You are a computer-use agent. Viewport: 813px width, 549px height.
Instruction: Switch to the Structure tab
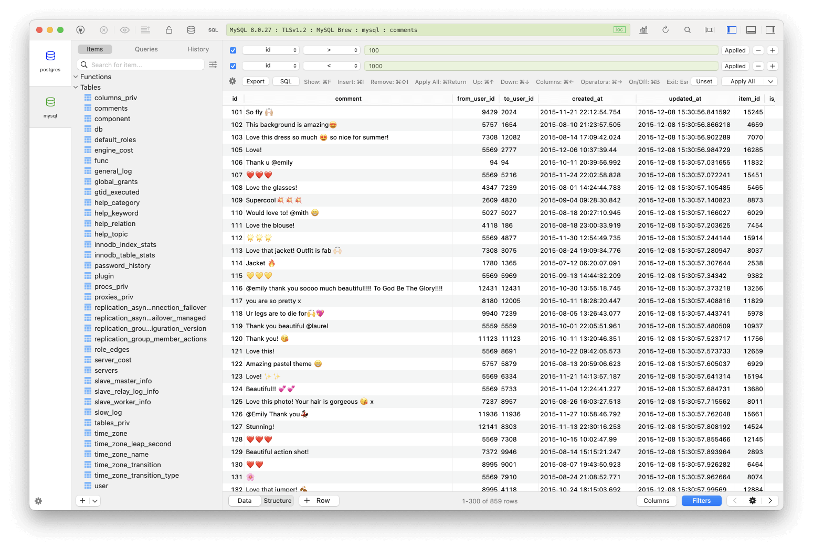coord(278,500)
